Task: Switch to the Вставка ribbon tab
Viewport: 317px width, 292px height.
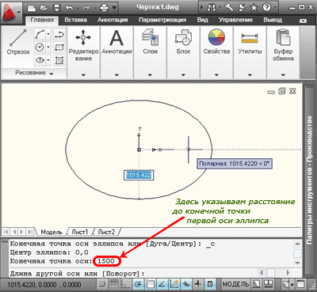Action: [75, 20]
